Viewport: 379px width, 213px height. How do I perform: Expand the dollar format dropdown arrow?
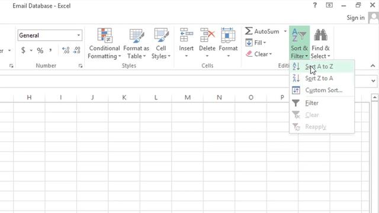tap(31, 50)
